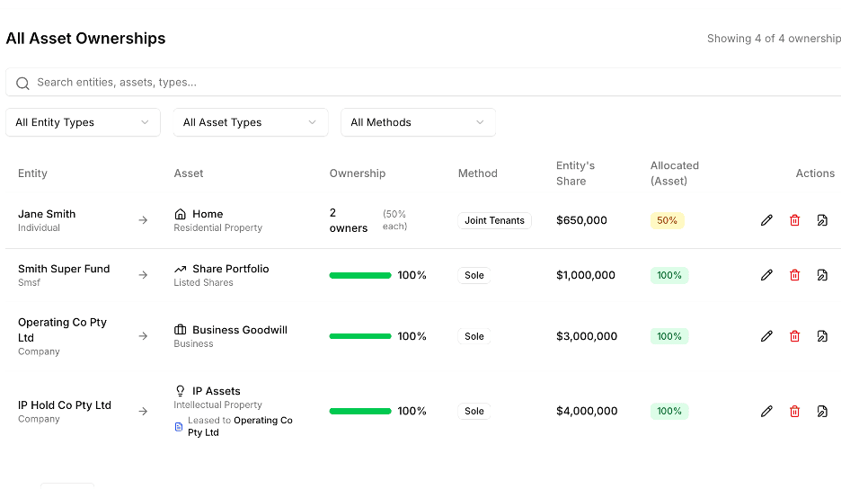Open the All Methods dropdown
Image resolution: width=841 pixels, height=489 pixels.
419,122
